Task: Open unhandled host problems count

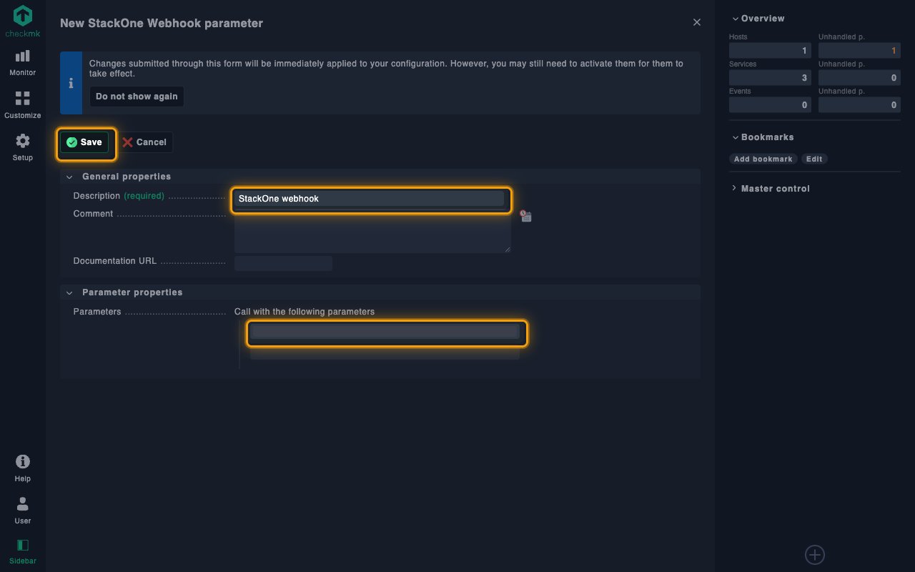Action: 859,51
